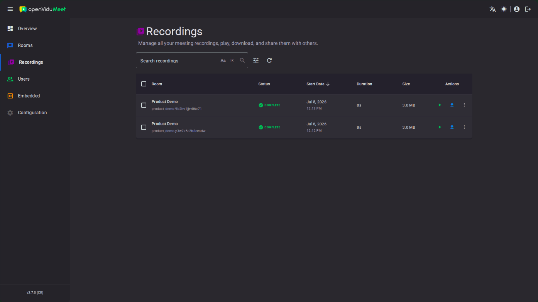Refresh the recordings list

point(269,61)
